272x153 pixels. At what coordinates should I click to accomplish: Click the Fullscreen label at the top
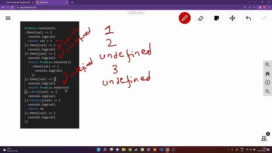tap(136, 13)
